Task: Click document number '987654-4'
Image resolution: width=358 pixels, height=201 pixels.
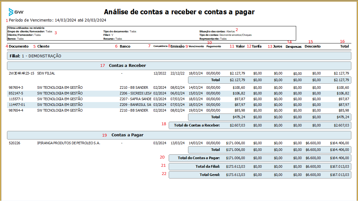Action: [16, 110]
